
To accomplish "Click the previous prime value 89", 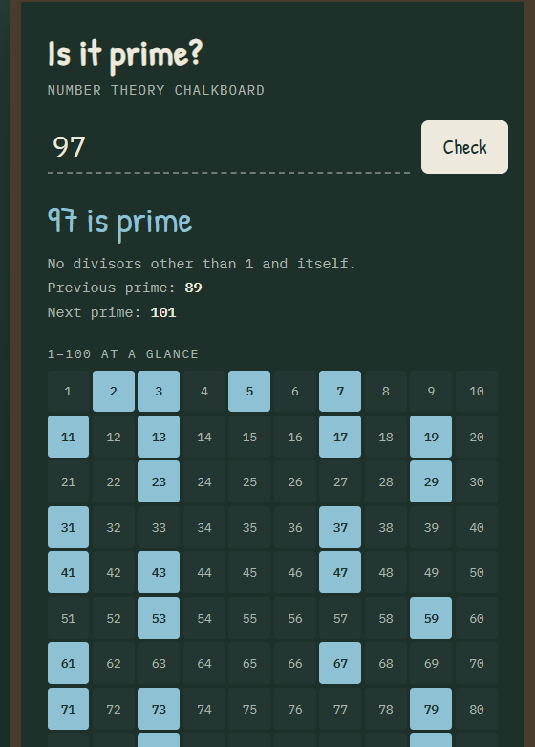I will point(193,288).
